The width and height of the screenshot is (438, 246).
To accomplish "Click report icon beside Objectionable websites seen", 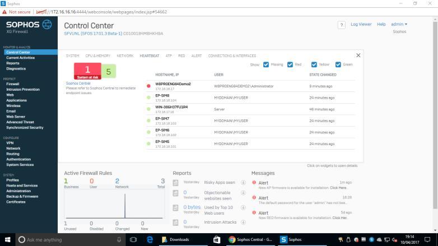I will click(x=175, y=193).
